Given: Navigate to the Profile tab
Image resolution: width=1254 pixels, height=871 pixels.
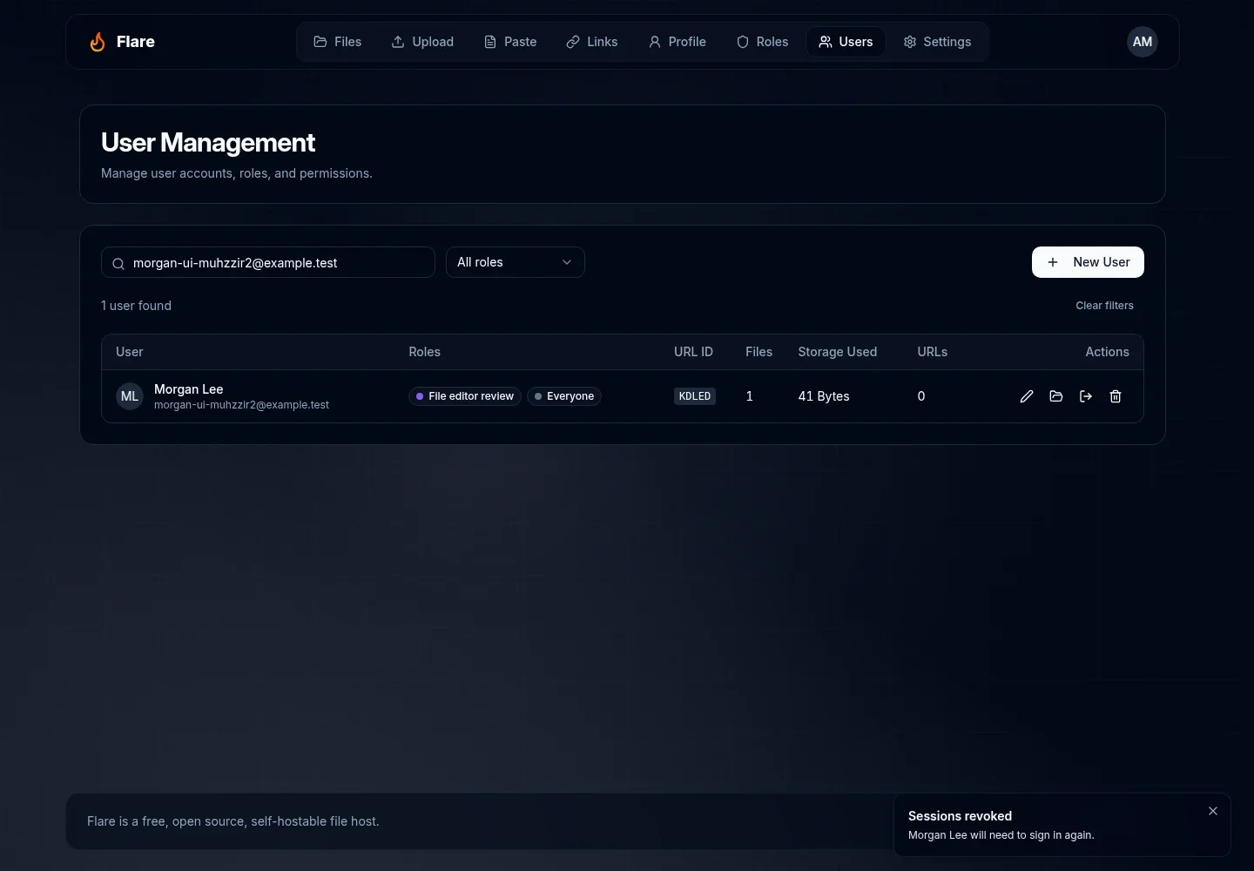Looking at the screenshot, I should pos(678,42).
